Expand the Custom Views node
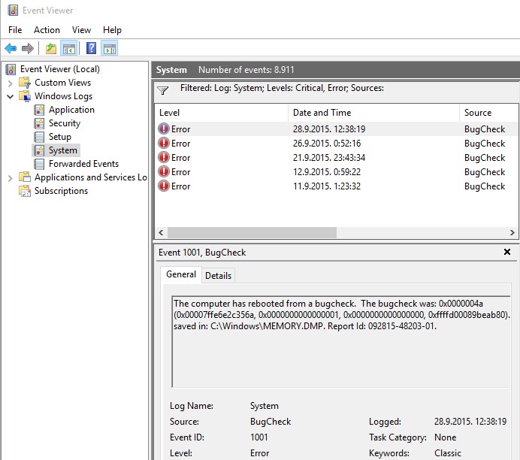The height and width of the screenshot is (460, 520). coord(10,83)
